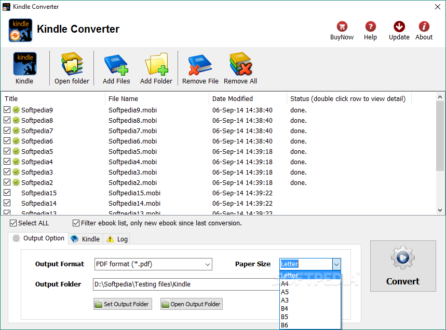Choose A3 paper size option
The width and height of the screenshot is (446, 330).
(310, 300)
